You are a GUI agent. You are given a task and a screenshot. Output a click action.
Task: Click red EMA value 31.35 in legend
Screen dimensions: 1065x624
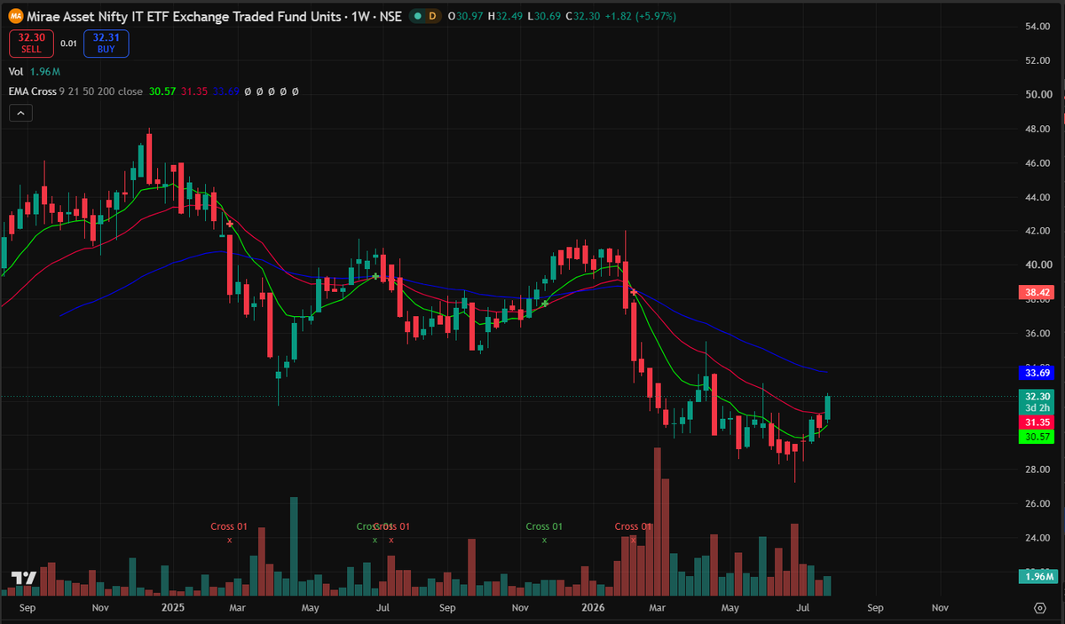(x=195, y=91)
